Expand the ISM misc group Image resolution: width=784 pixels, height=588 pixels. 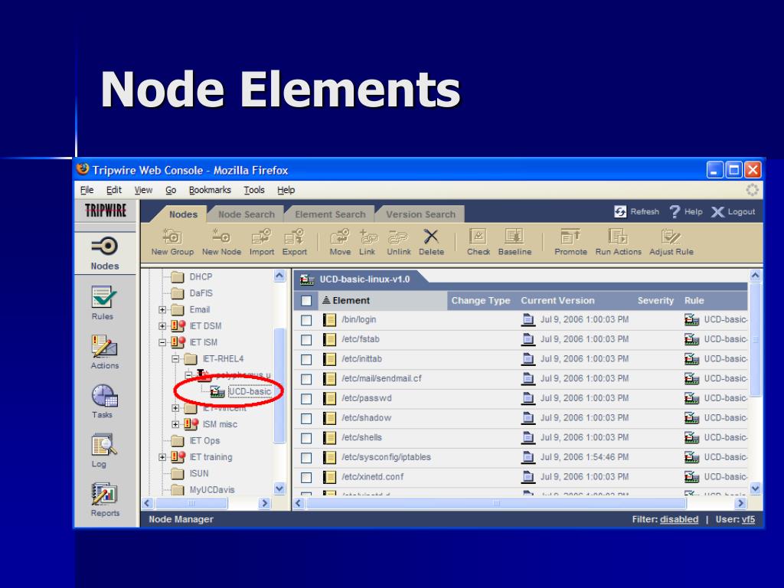tap(175, 424)
